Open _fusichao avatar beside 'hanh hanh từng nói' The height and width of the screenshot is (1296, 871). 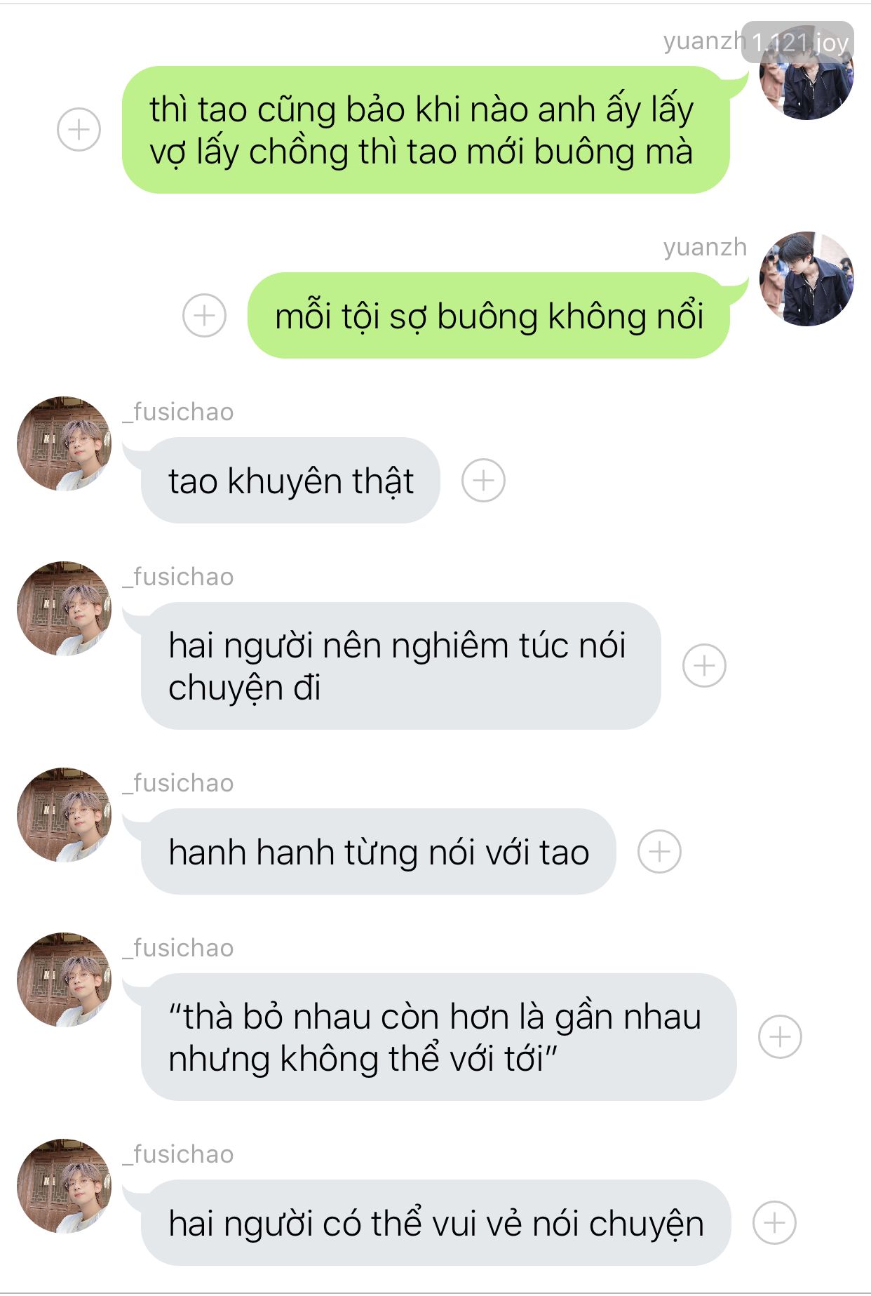pyautogui.click(x=64, y=815)
